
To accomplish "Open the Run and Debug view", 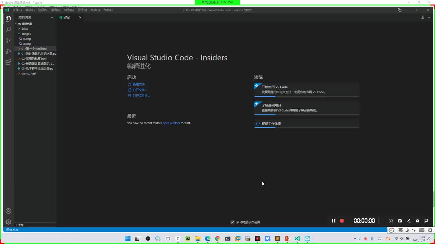I will [x=8, y=52].
